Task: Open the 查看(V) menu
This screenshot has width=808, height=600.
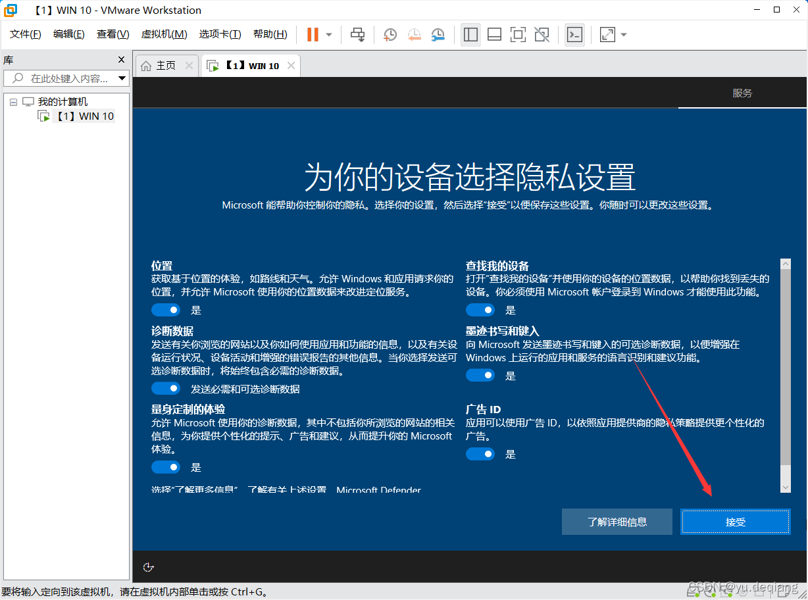Action: (113, 34)
